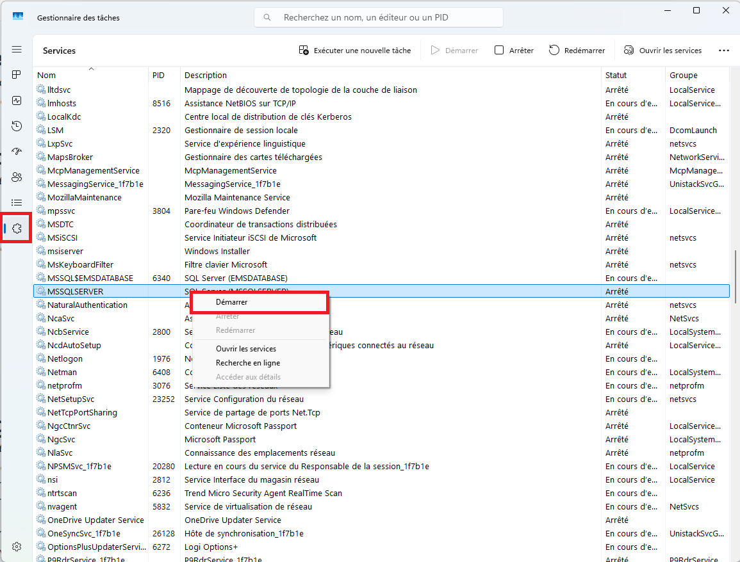The height and width of the screenshot is (562, 740).
Task: Open the Performance page icon
Action: coord(17,100)
